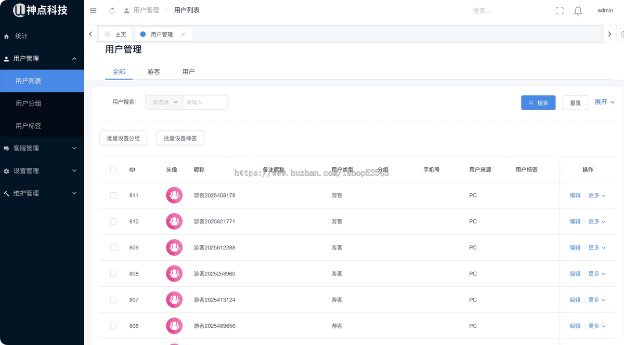Check the row checkbox for ID 806
Image resolution: width=624 pixels, height=345 pixels.
pyautogui.click(x=113, y=326)
